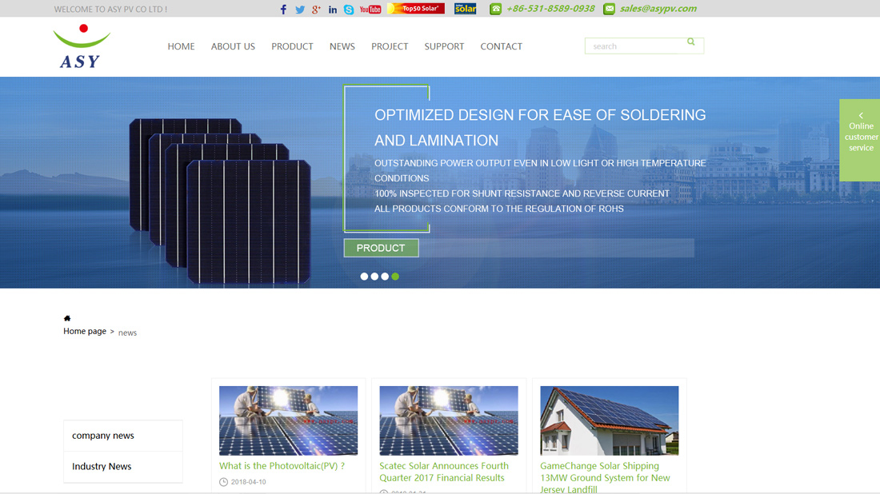Viewport: 880px width, 494px height.
Task: Select the green fourth carousel dot
Action: [395, 277]
